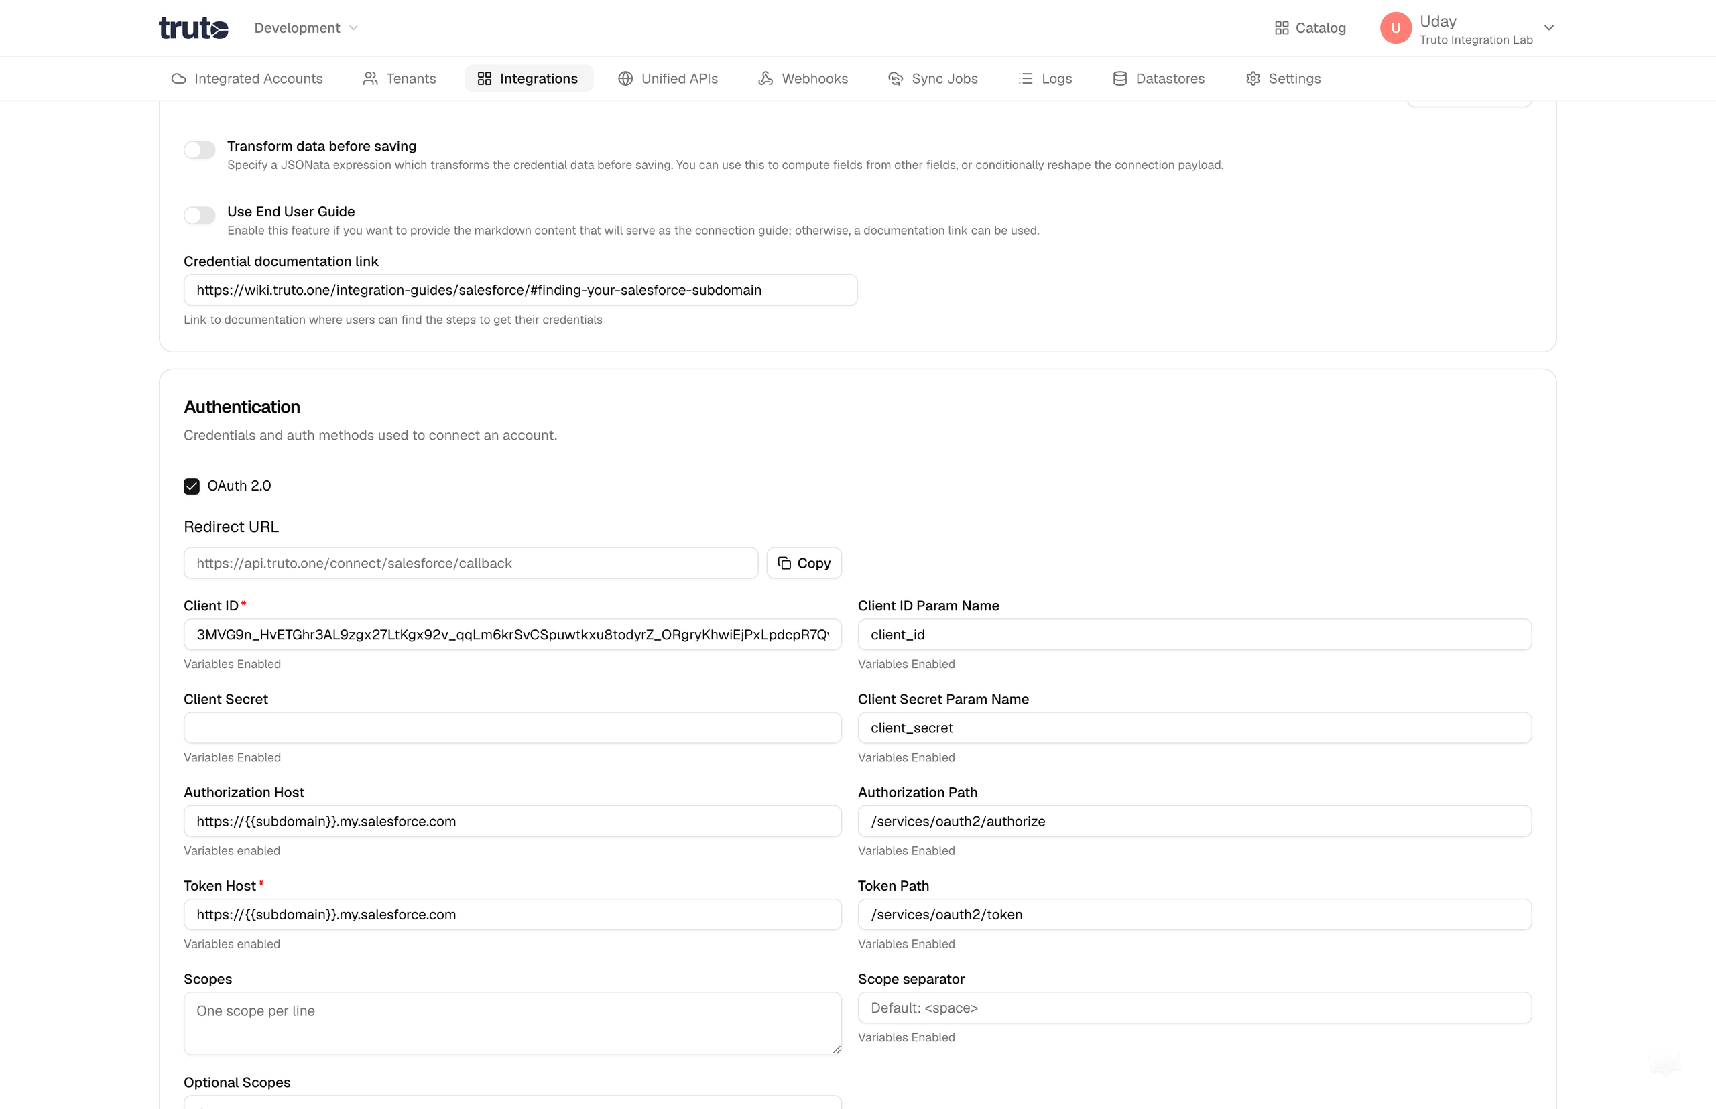Click the Authorization Host field
The image size is (1716, 1109).
coord(512,821)
